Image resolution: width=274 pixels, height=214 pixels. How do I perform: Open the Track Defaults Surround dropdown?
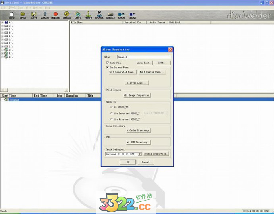click(140, 154)
